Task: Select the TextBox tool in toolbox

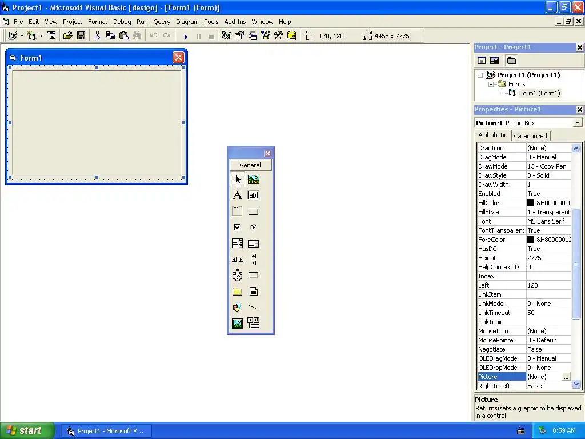Action: (253, 195)
